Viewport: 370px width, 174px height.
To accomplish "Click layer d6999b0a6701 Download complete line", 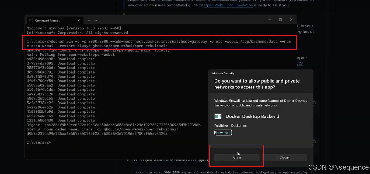I will click(x=61, y=72).
